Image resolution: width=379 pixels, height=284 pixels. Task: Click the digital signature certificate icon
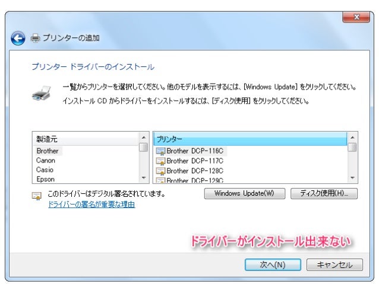[37, 196]
